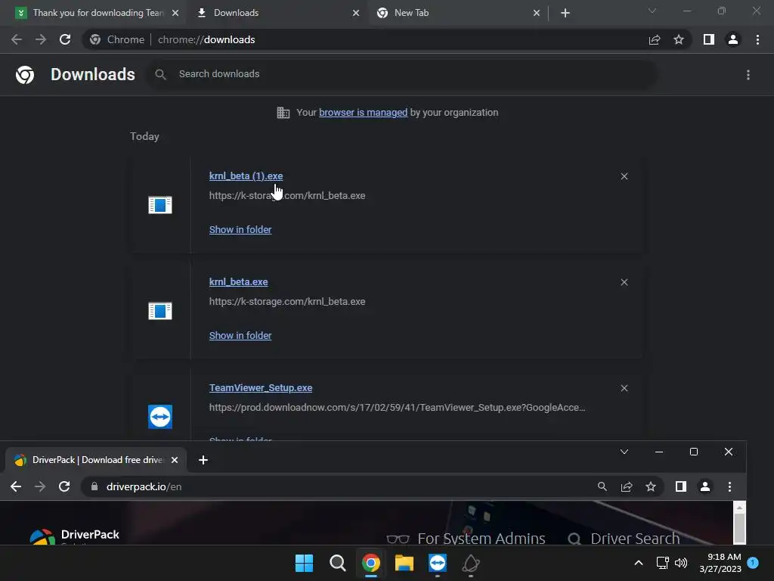This screenshot has height=581, width=774.
Task: Click the DriverPack logo on the page
Action: click(x=75, y=536)
